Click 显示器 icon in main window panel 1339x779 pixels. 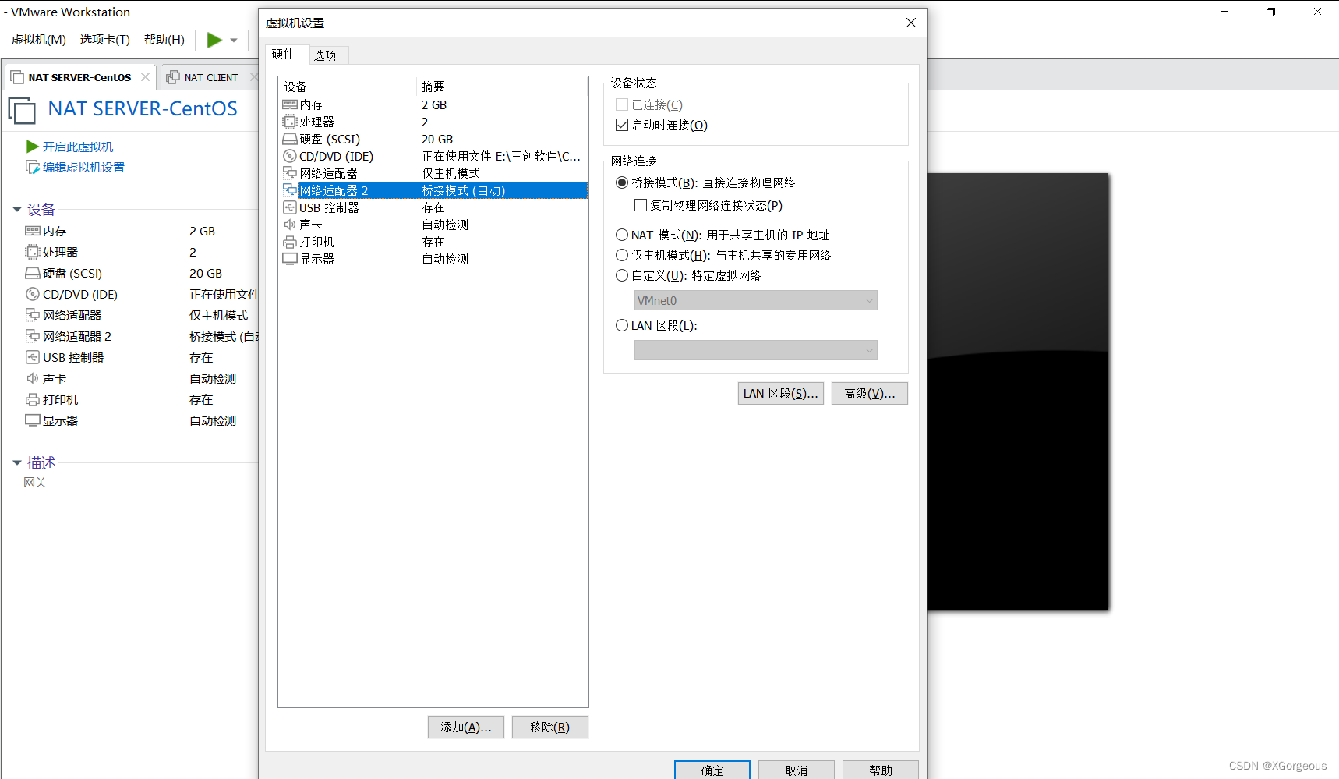coord(33,420)
